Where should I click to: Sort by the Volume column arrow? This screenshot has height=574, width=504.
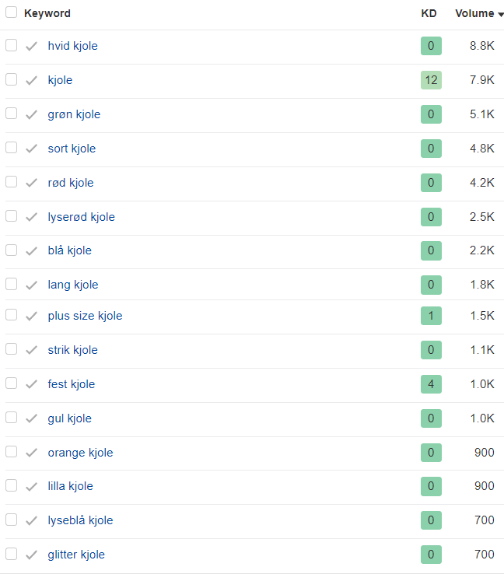(x=500, y=14)
